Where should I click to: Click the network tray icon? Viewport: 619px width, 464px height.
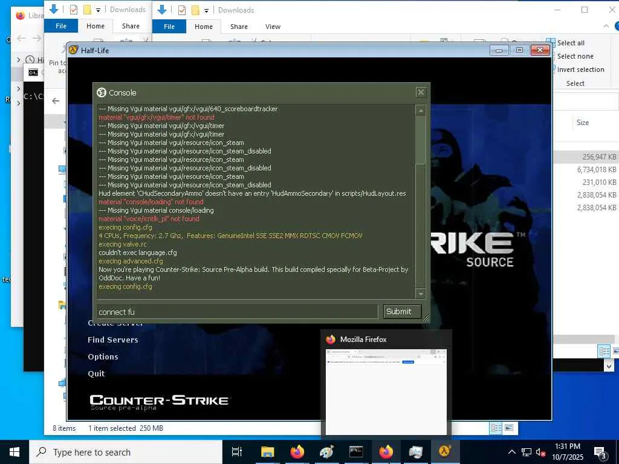point(527,452)
